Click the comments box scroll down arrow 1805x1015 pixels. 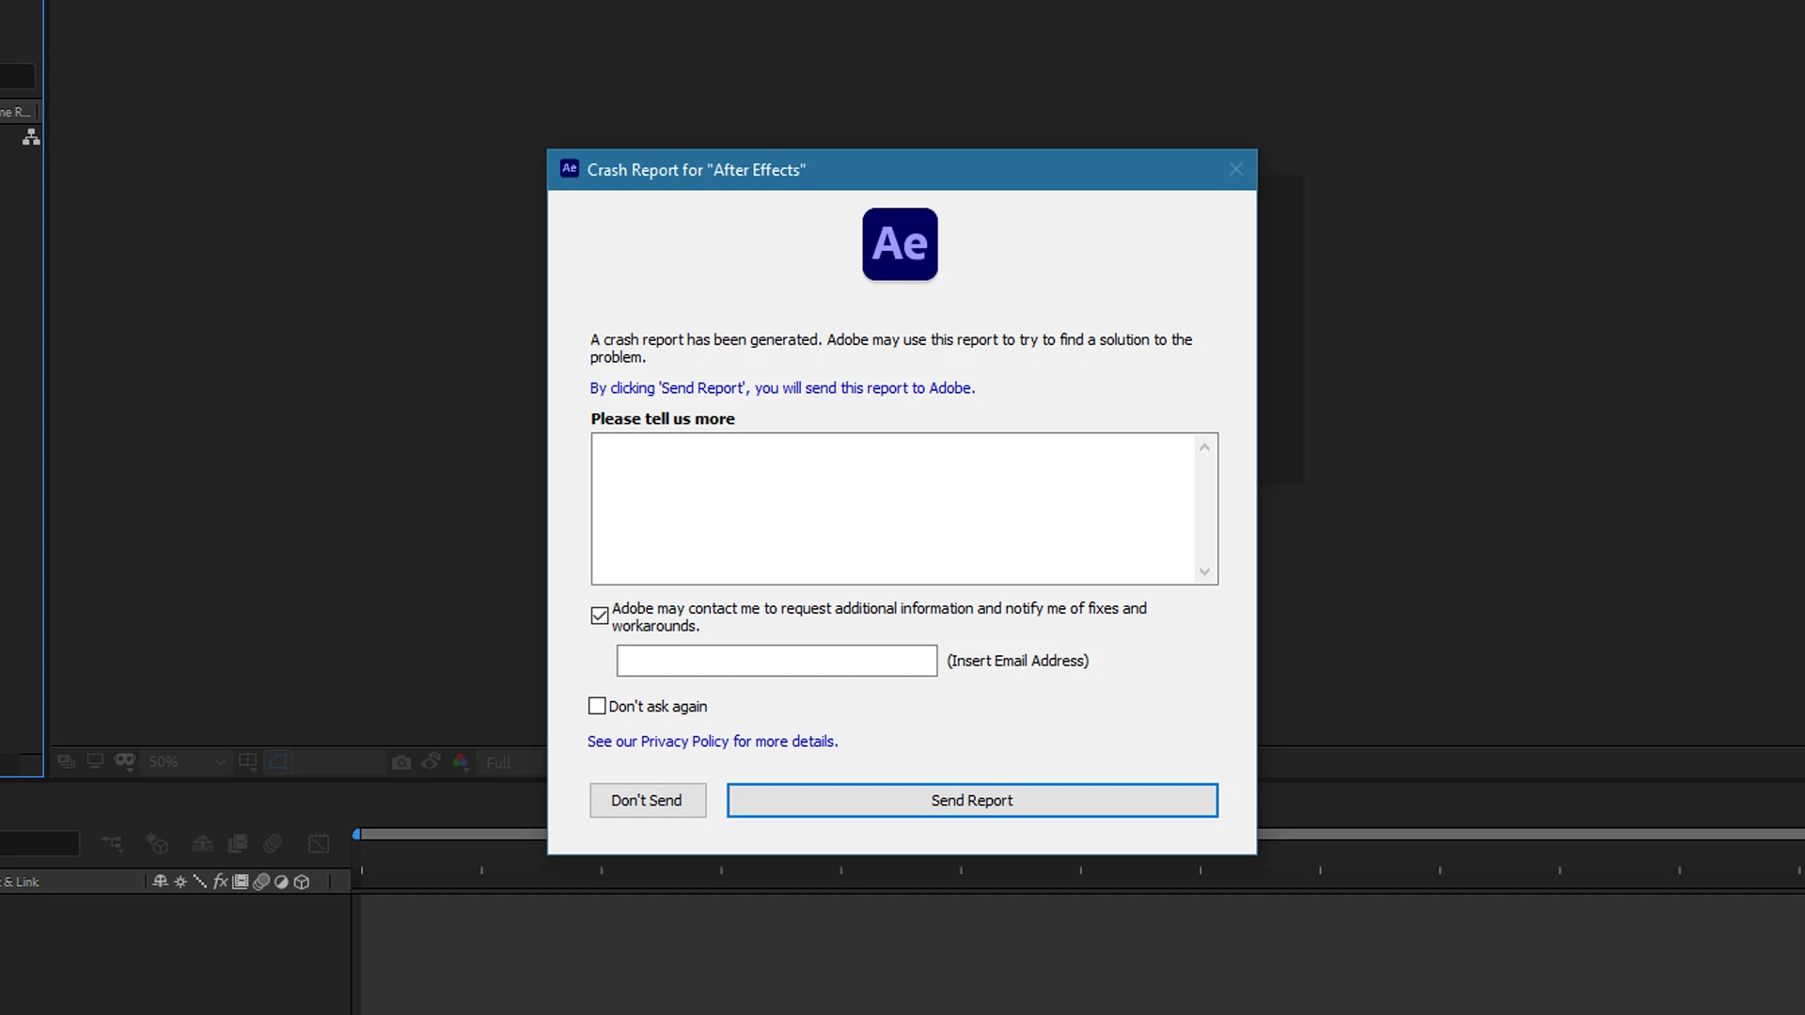coord(1204,572)
